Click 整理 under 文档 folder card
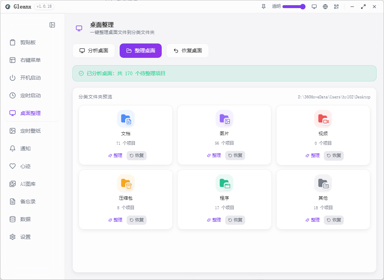The height and width of the screenshot is (280, 384). tap(115, 155)
